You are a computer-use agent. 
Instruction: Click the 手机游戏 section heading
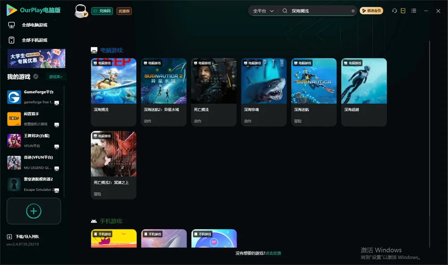(x=112, y=221)
